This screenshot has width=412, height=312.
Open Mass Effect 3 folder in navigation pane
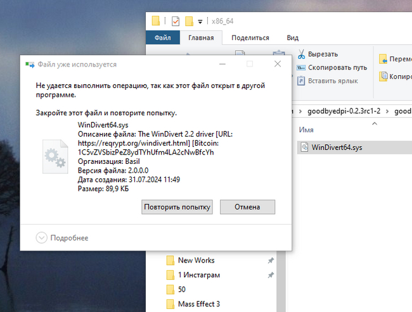[198, 304]
